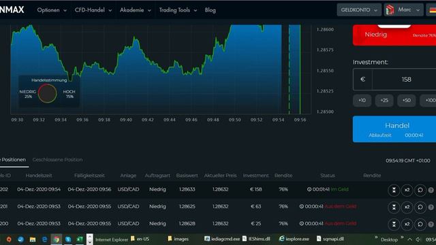Open Microsoft Edge from the taskbar

pyautogui.click(x=44, y=240)
